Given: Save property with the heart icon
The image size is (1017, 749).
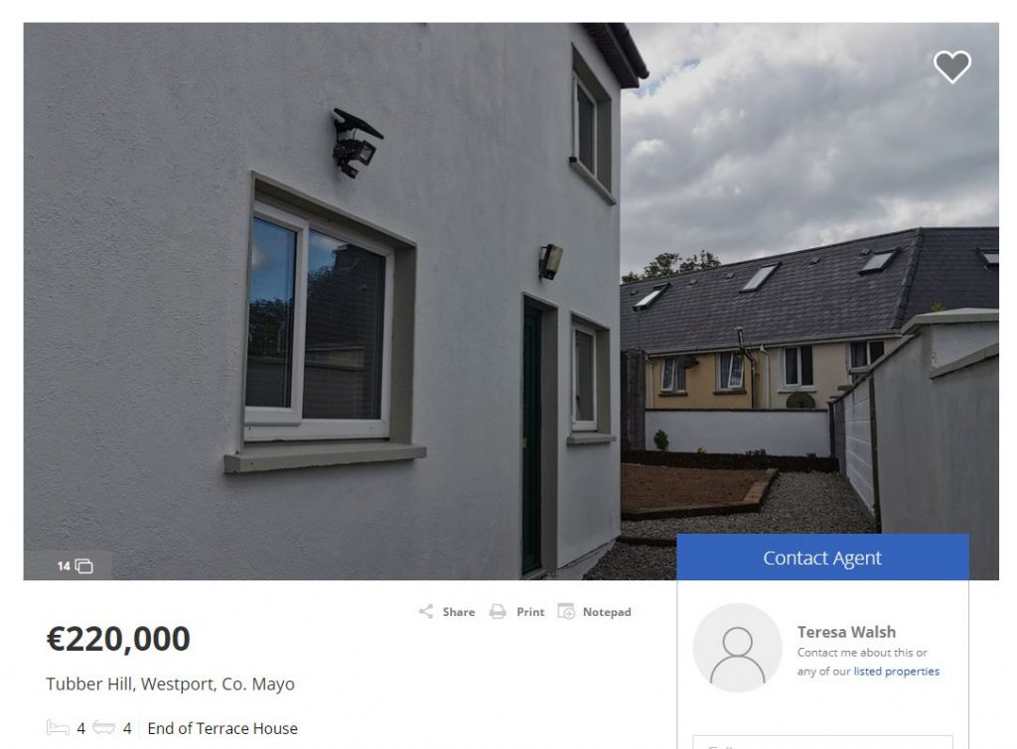Looking at the screenshot, I should (952, 66).
